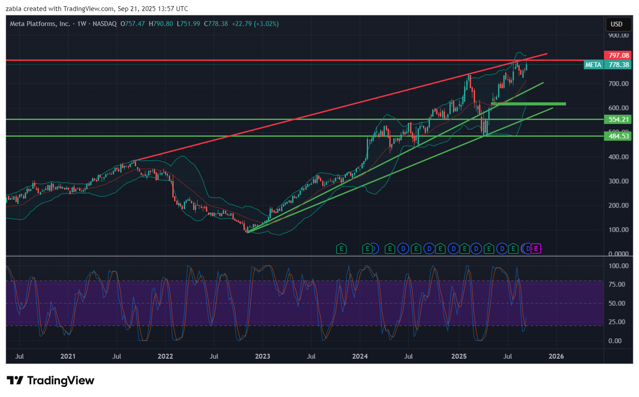
Task: Click the 200.00 price axis label
Action: tap(619, 206)
